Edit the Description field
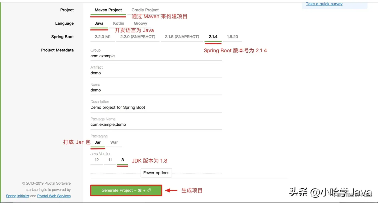 pos(156,107)
